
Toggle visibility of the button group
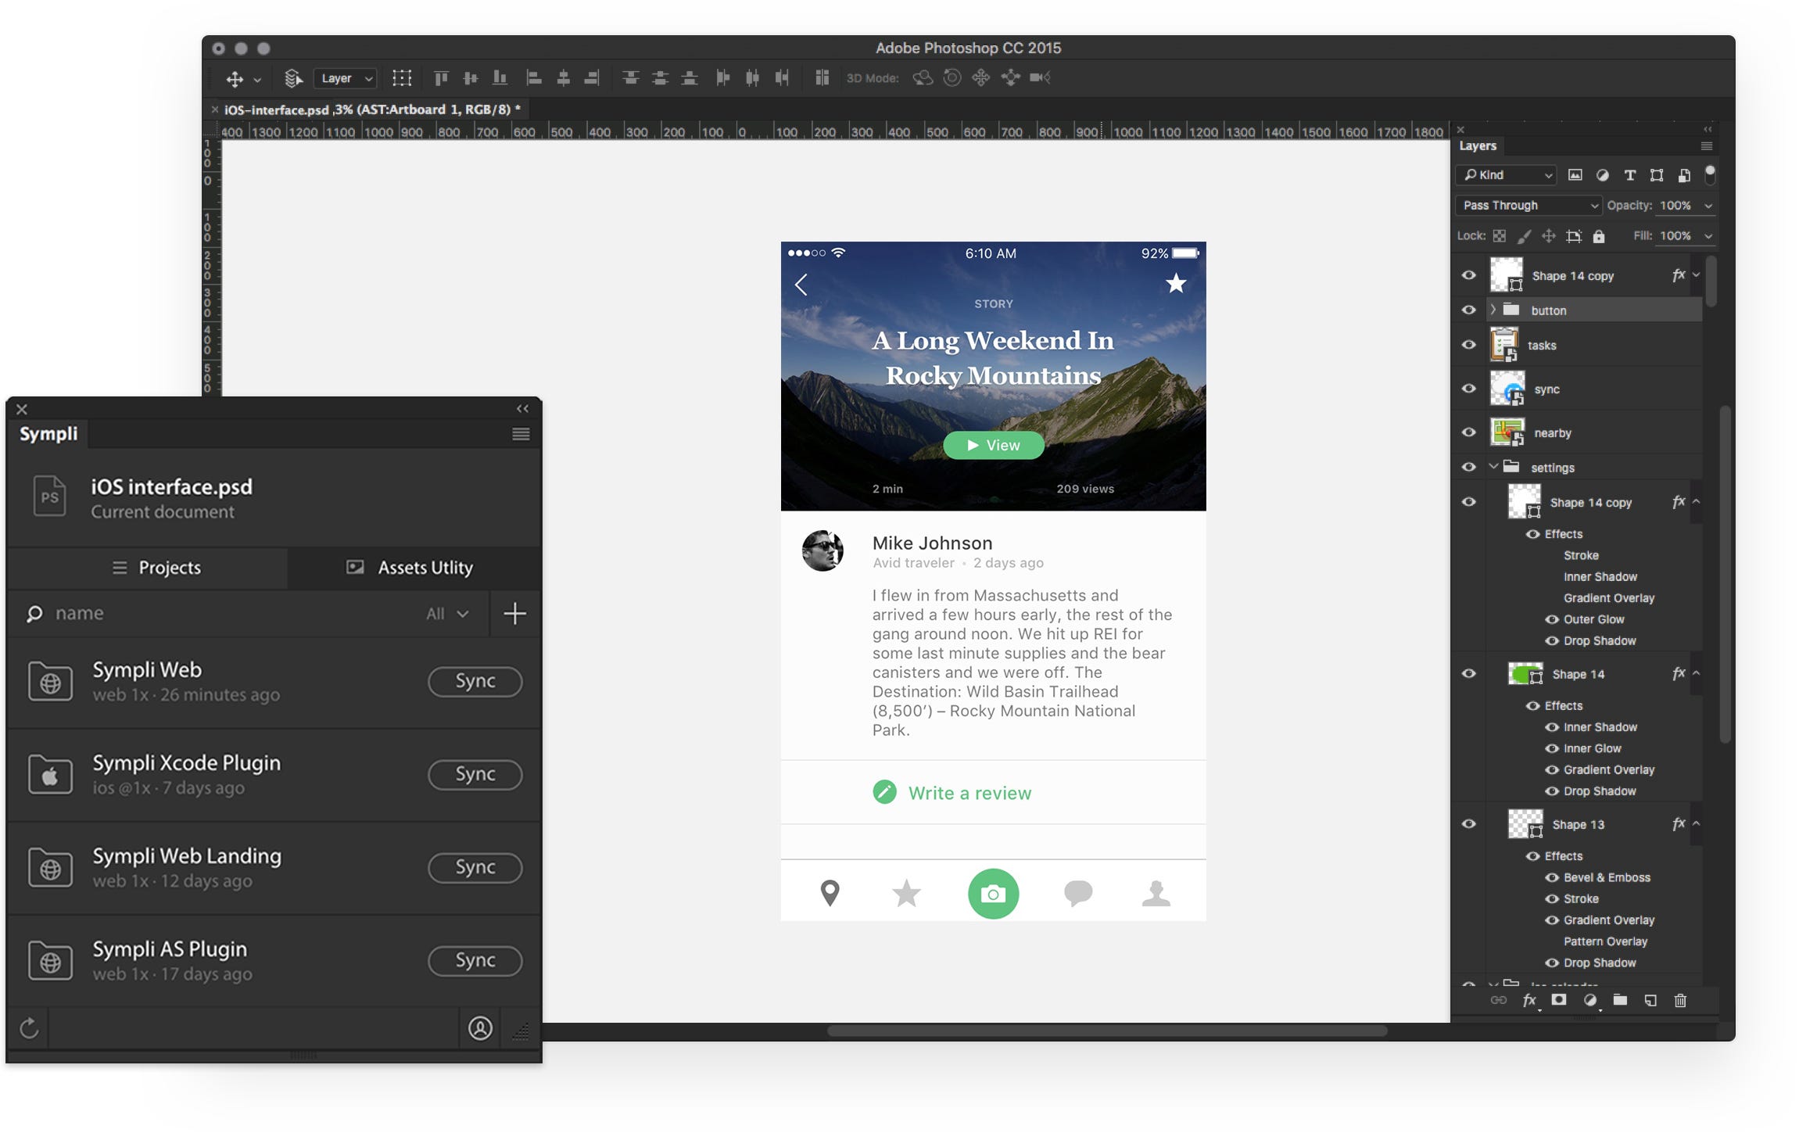point(1469,310)
